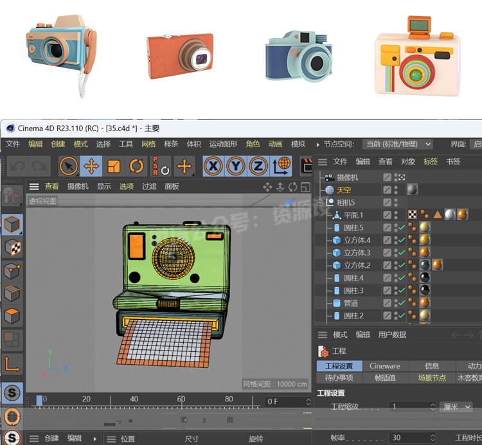
Task: Select the 立方体.2 object
Action: (x=357, y=265)
